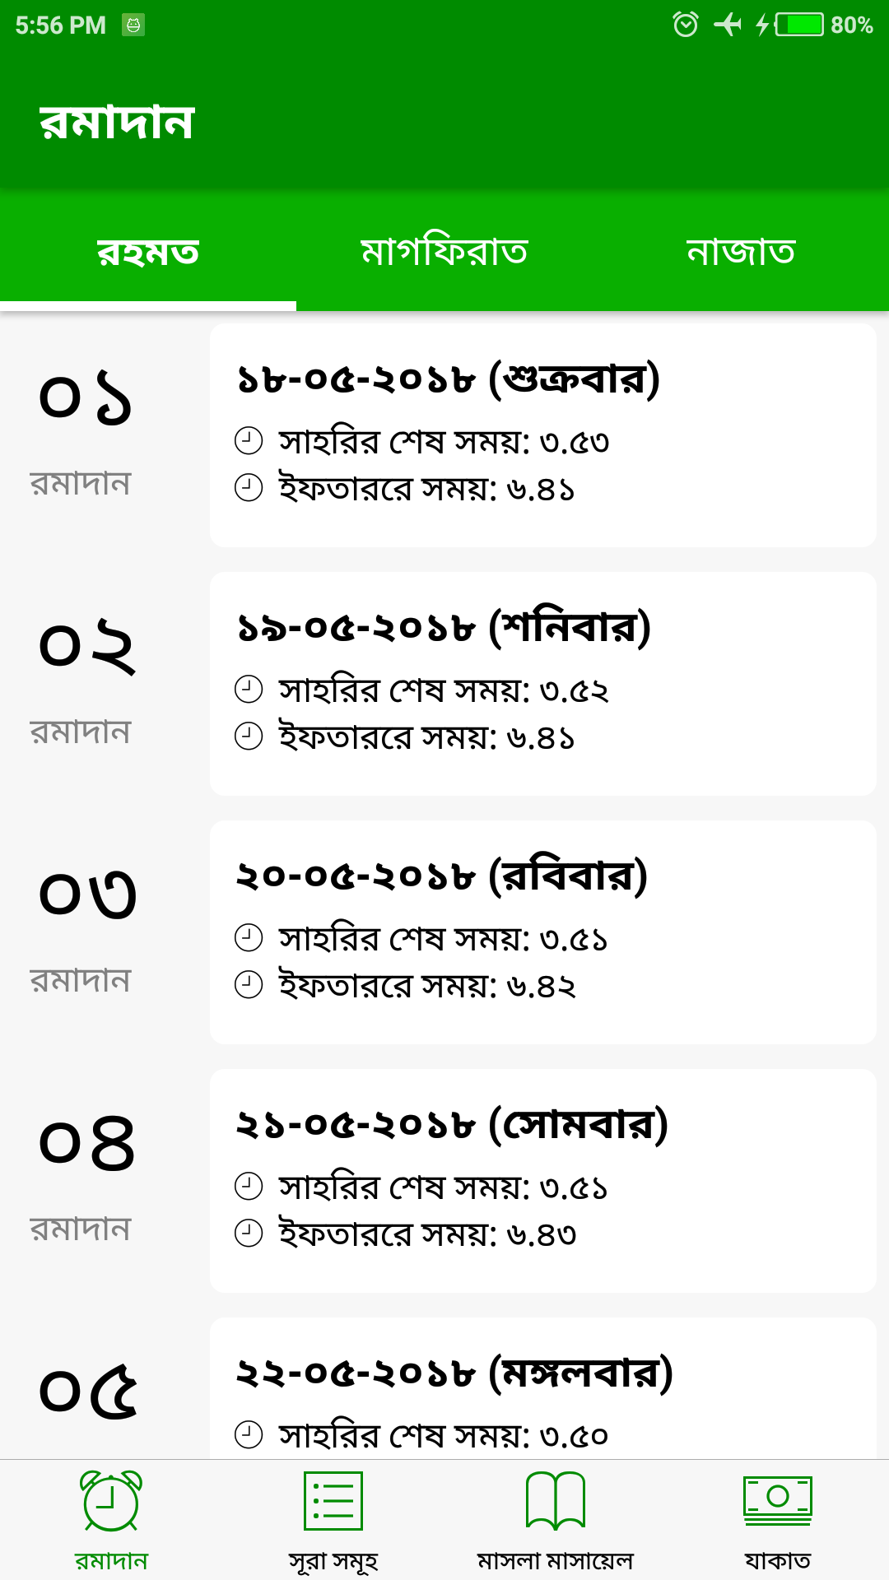Open the সূরা সমূহ list icon
This screenshot has width=889, height=1580.
333,1503
